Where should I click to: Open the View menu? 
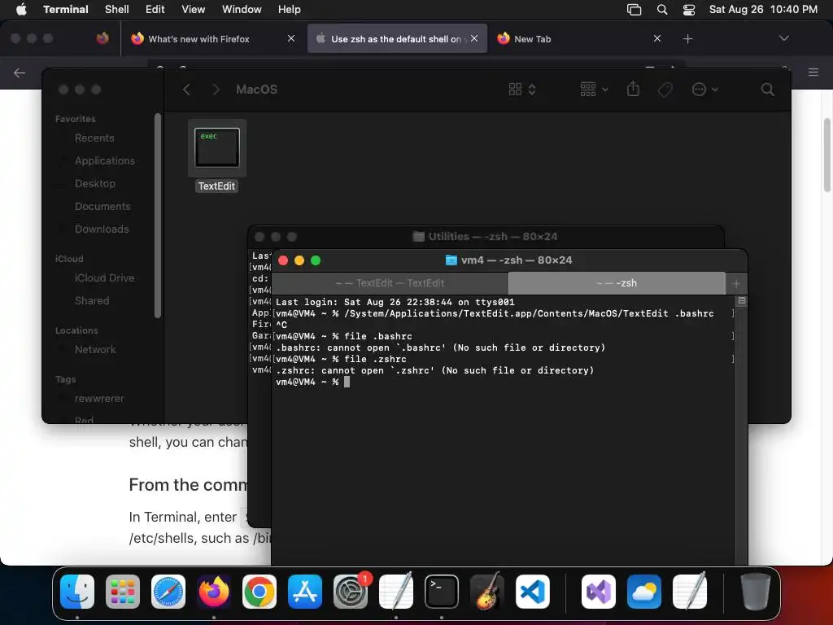click(193, 9)
